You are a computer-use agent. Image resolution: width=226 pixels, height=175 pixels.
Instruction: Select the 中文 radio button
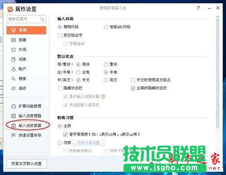78,80
